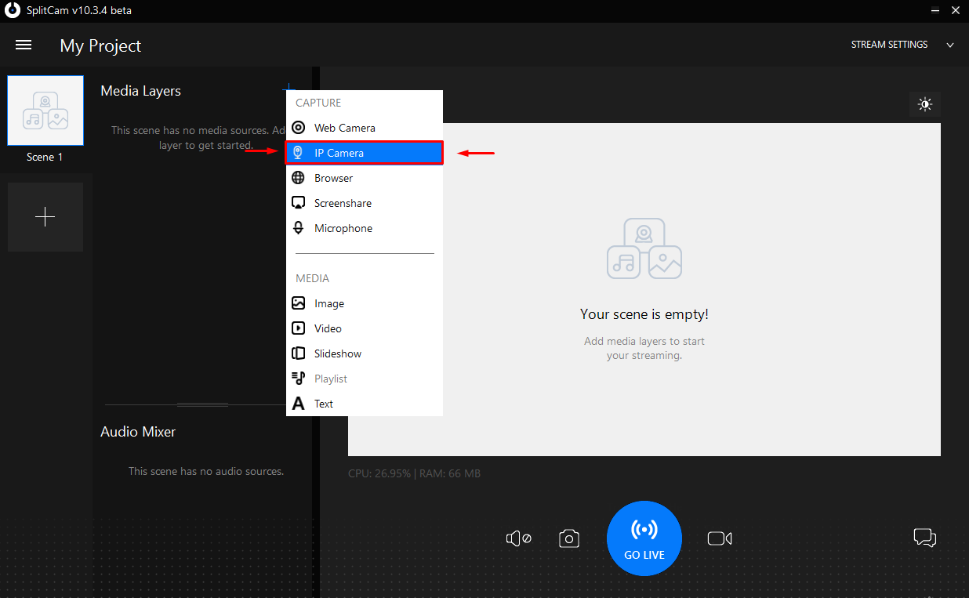
Task: Click the Video media icon
Action: click(298, 328)
